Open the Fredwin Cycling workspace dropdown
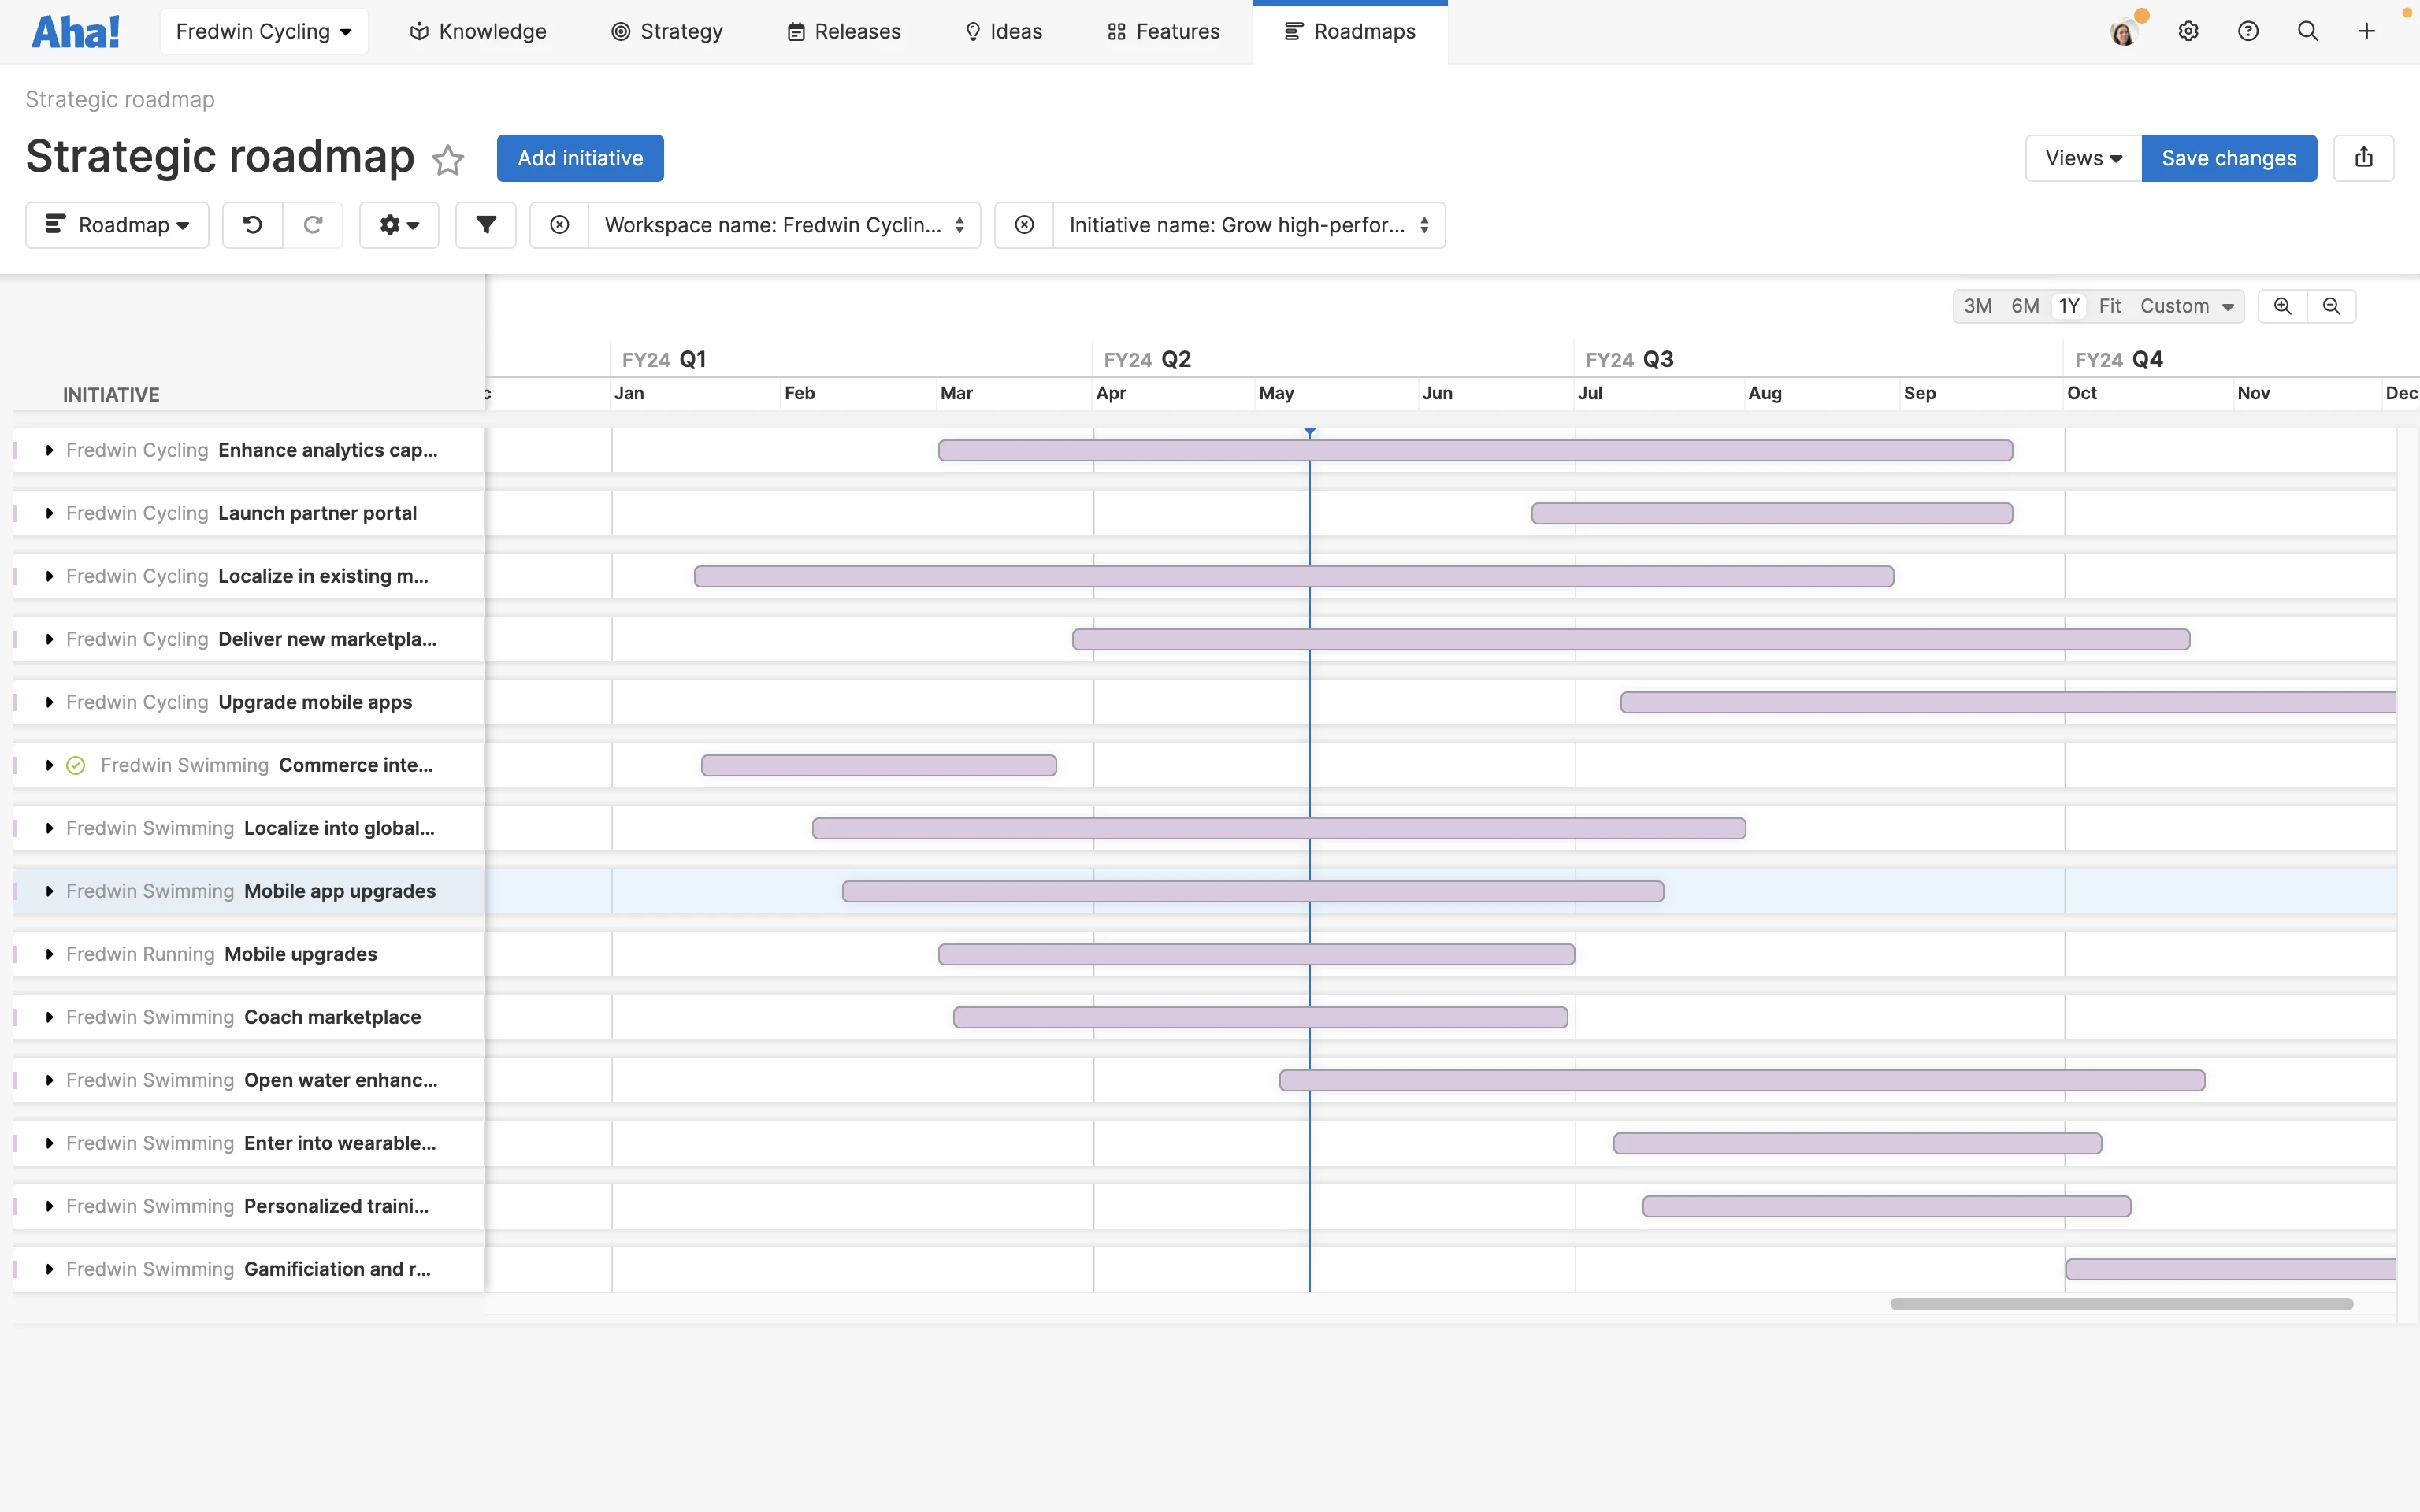 point(264,31)
